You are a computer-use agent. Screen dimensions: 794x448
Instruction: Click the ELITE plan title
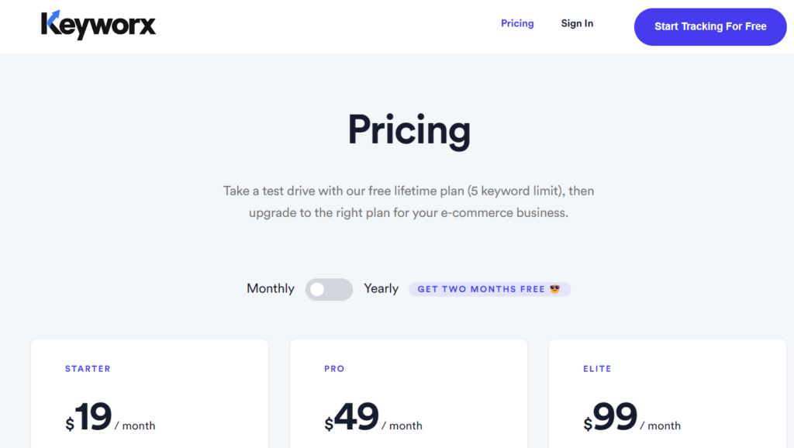click(597, 369)
